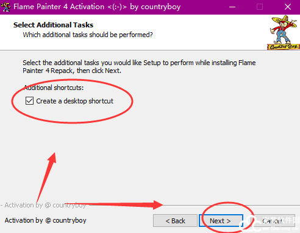Uncheck Create a desktop shortcut checkbox
The width and height of the screenshot is (300, 233).
click(x=29, y=100)
